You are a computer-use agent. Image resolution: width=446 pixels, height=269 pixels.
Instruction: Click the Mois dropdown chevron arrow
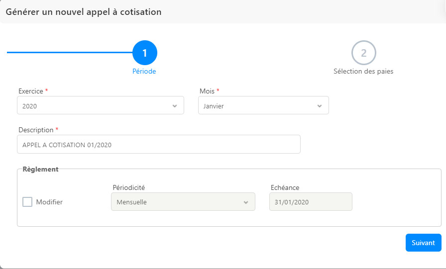tap(320, 106)
